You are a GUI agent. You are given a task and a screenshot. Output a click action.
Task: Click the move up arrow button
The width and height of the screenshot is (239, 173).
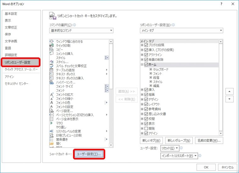(229, 91)
